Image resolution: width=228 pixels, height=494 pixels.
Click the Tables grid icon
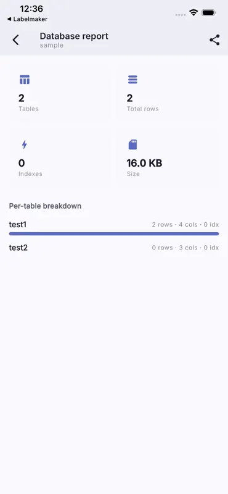[x=25, y=80]
